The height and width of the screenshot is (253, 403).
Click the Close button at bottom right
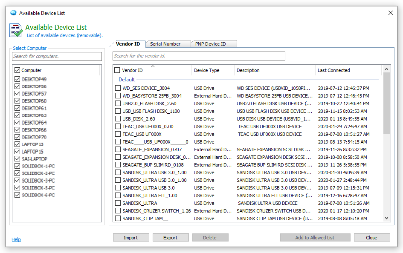point(371,238)
